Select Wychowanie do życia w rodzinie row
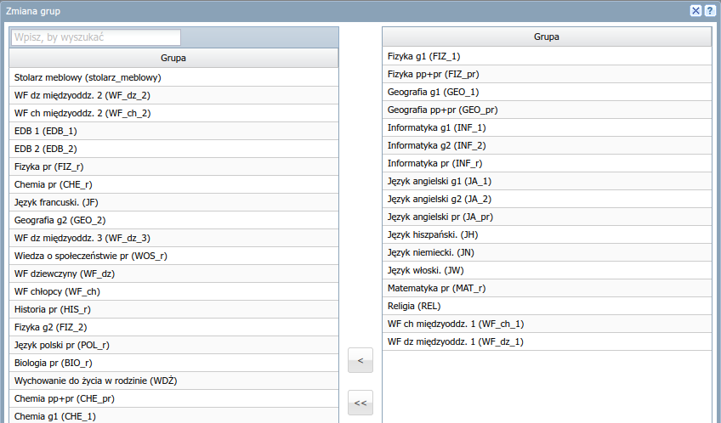This screenshot has height=423, width=721. point(95,381)
